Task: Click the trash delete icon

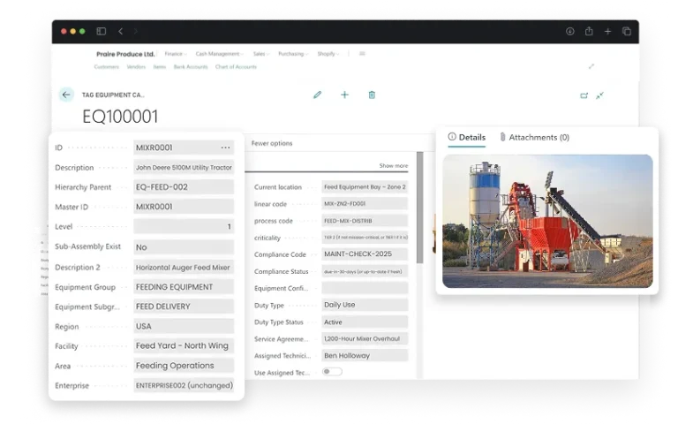Action: pos(372,95)
